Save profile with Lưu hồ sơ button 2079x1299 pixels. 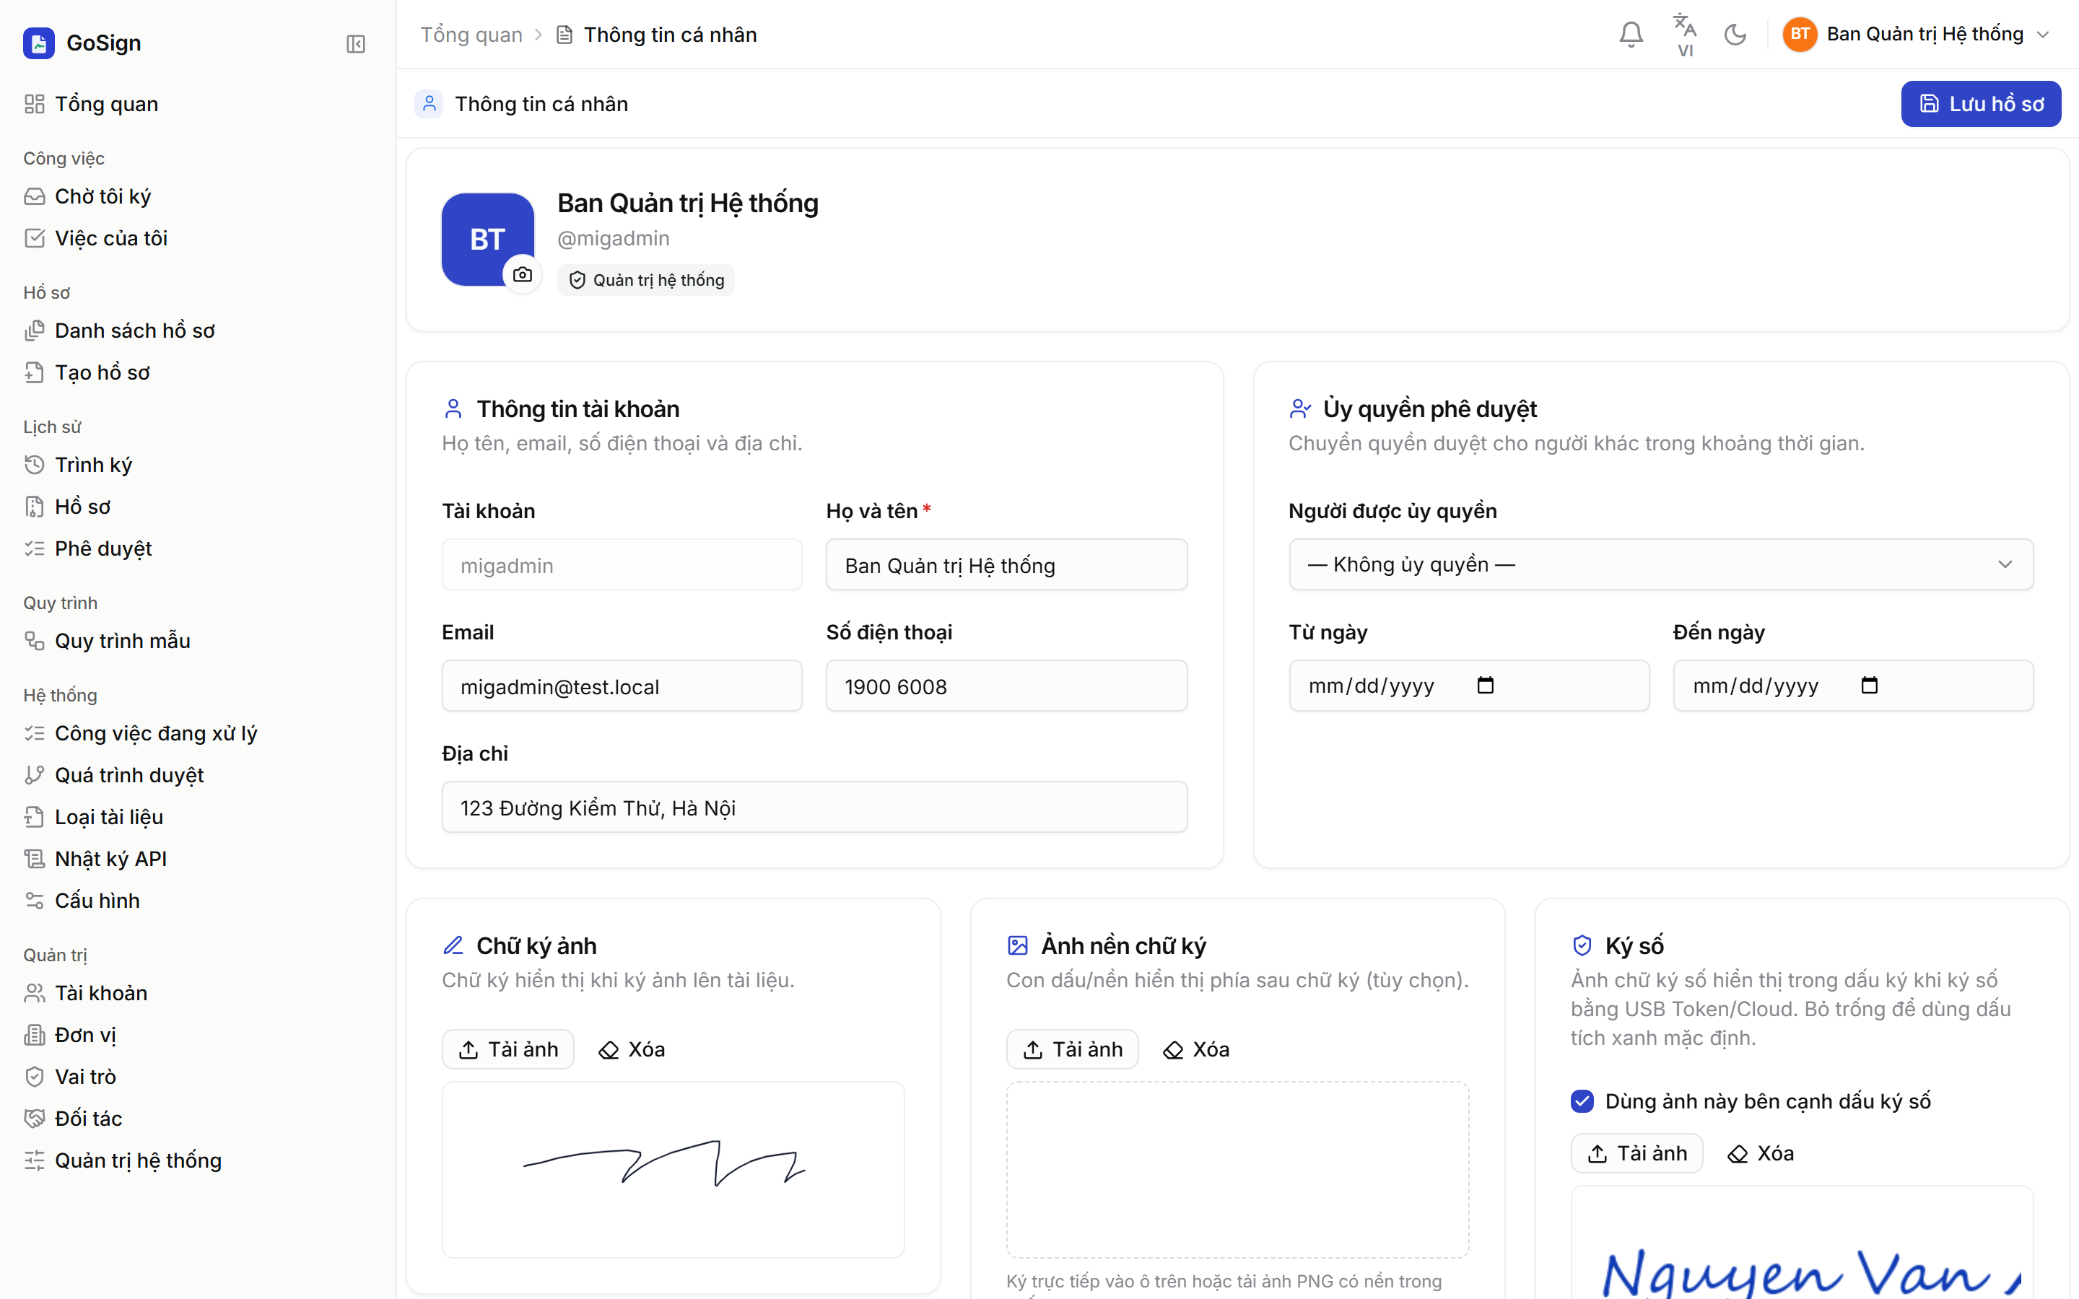1981,104
